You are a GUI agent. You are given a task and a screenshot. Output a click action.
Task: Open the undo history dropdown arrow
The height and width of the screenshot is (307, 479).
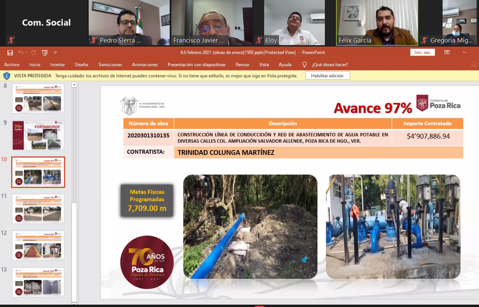tap(26, 53)
